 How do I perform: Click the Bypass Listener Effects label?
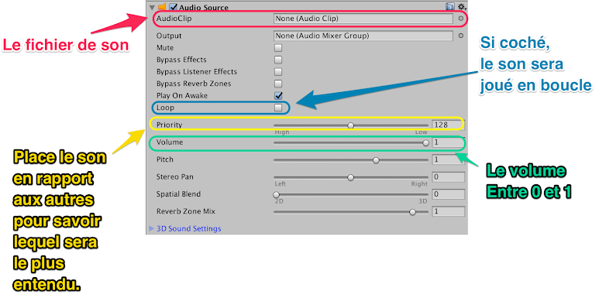(197, 72)
